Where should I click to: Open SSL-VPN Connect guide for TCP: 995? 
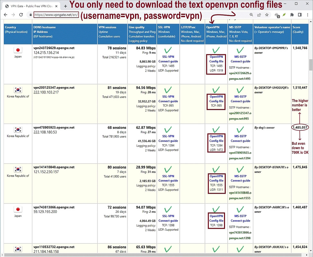(x=168, y=99)
